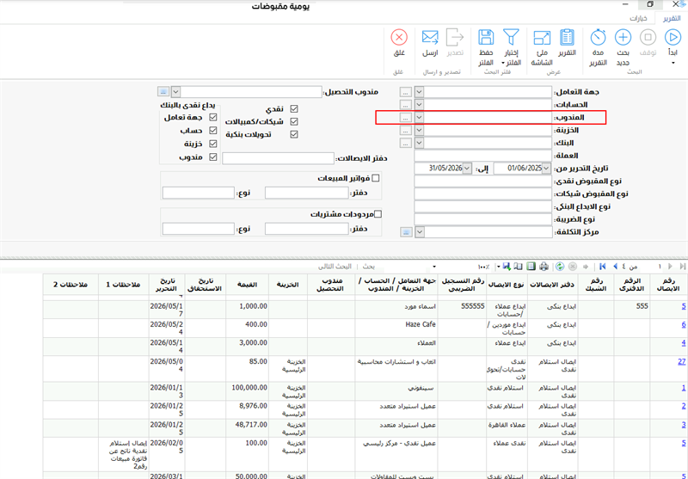Refresh the report with green arrows icon

pos(560,267)
